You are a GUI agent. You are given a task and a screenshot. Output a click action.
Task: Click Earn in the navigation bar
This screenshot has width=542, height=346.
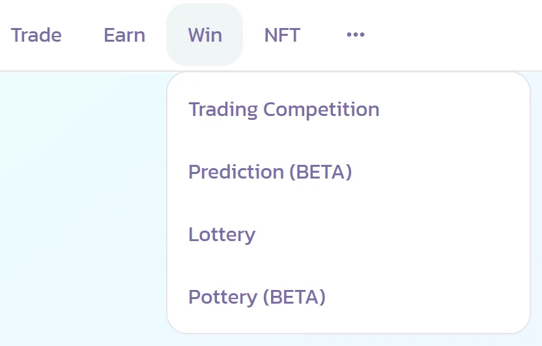[124, 35]
